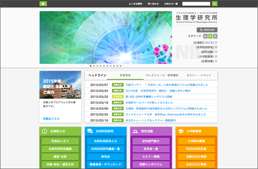Screen dimensions: 258x169
Task: Open the 詳細はこちら link
Action: (x=51, y=119)
